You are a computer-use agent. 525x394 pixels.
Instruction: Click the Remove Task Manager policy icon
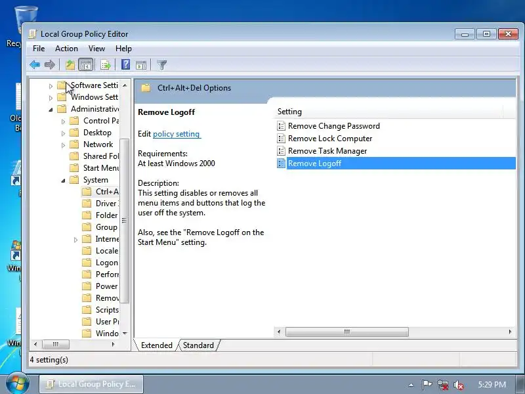[x=282, y=151]
